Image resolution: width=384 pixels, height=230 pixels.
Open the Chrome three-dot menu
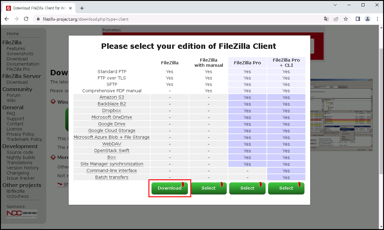(x=377, y=19)
